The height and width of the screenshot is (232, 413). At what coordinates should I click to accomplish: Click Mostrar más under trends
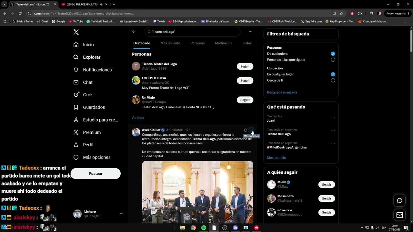276,158
